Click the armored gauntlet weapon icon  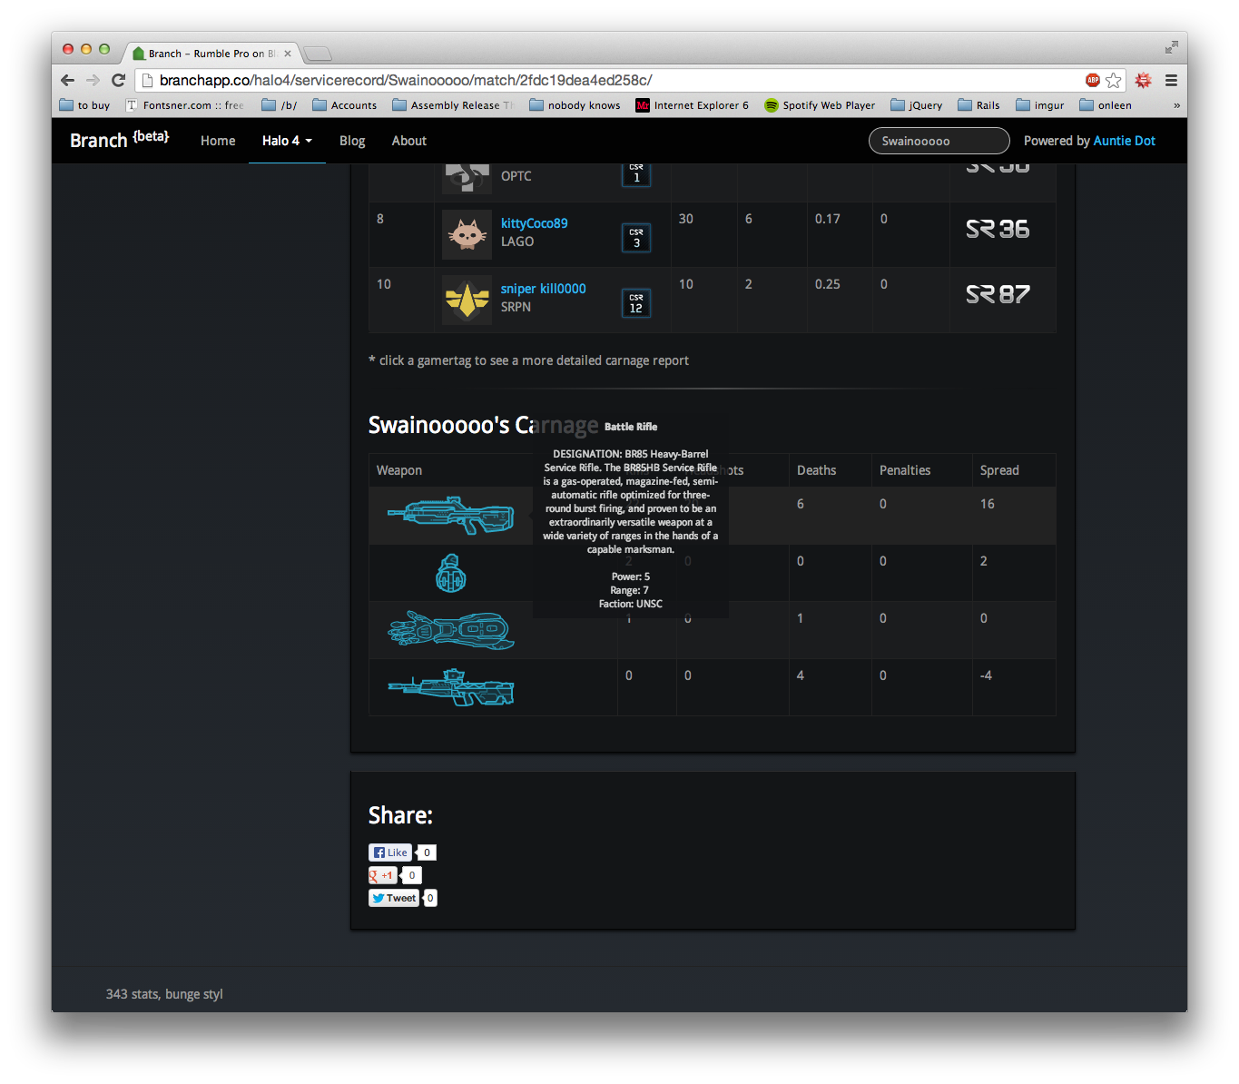450,630
